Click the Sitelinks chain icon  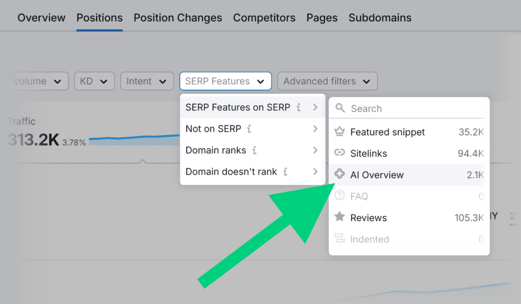tap(340, 153)
